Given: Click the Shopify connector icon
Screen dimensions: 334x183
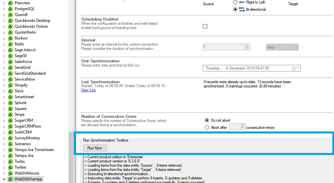Looking at the screenshot, I should click(10, 85).
